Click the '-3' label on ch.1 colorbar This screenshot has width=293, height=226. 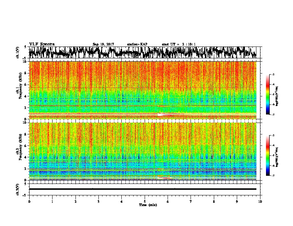[273, 74]
